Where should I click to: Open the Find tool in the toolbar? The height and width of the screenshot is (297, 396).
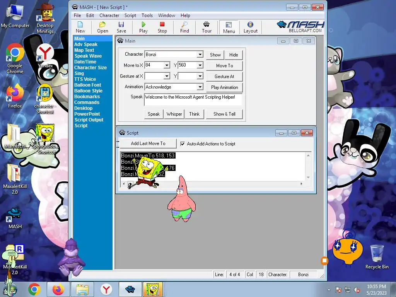[184, 27]
